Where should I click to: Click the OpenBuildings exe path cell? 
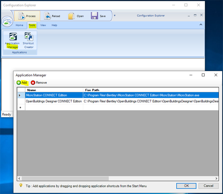151,101
